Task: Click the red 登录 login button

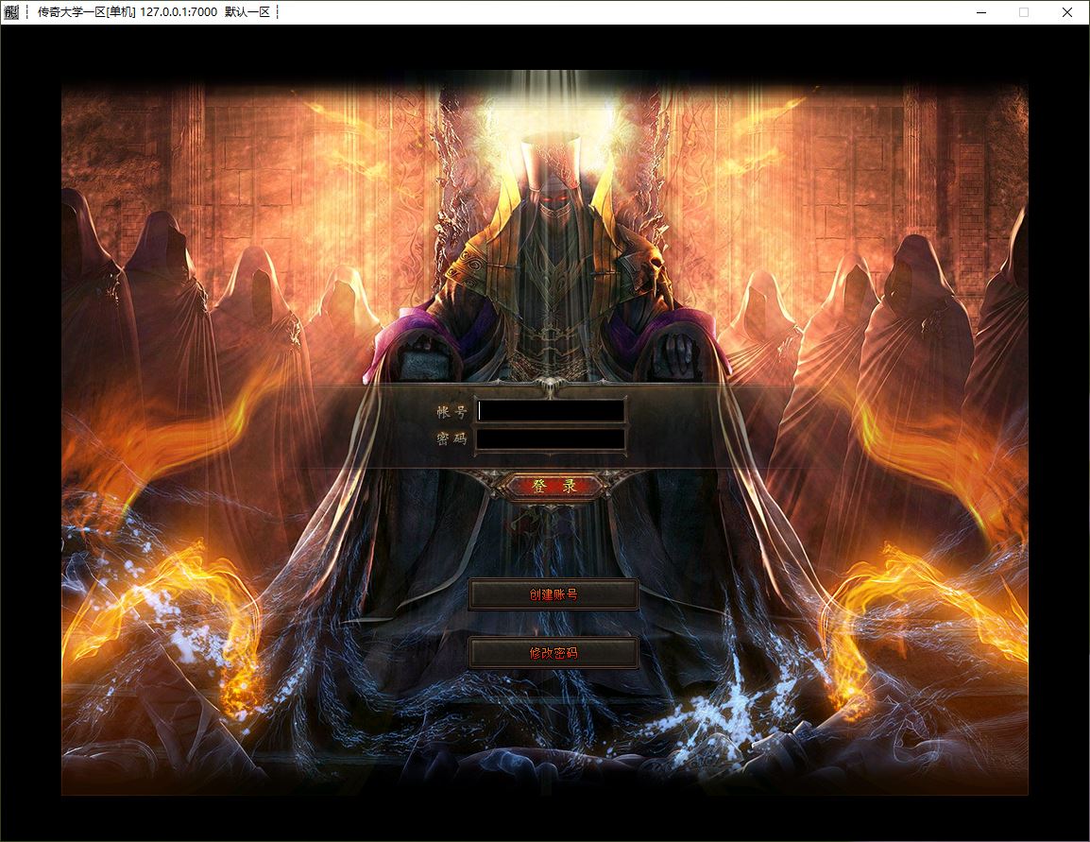Action: tap(554, 486)
